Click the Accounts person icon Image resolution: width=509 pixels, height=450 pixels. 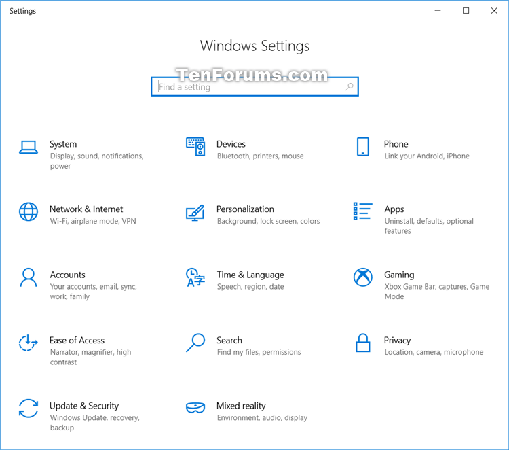click(29, 277)
